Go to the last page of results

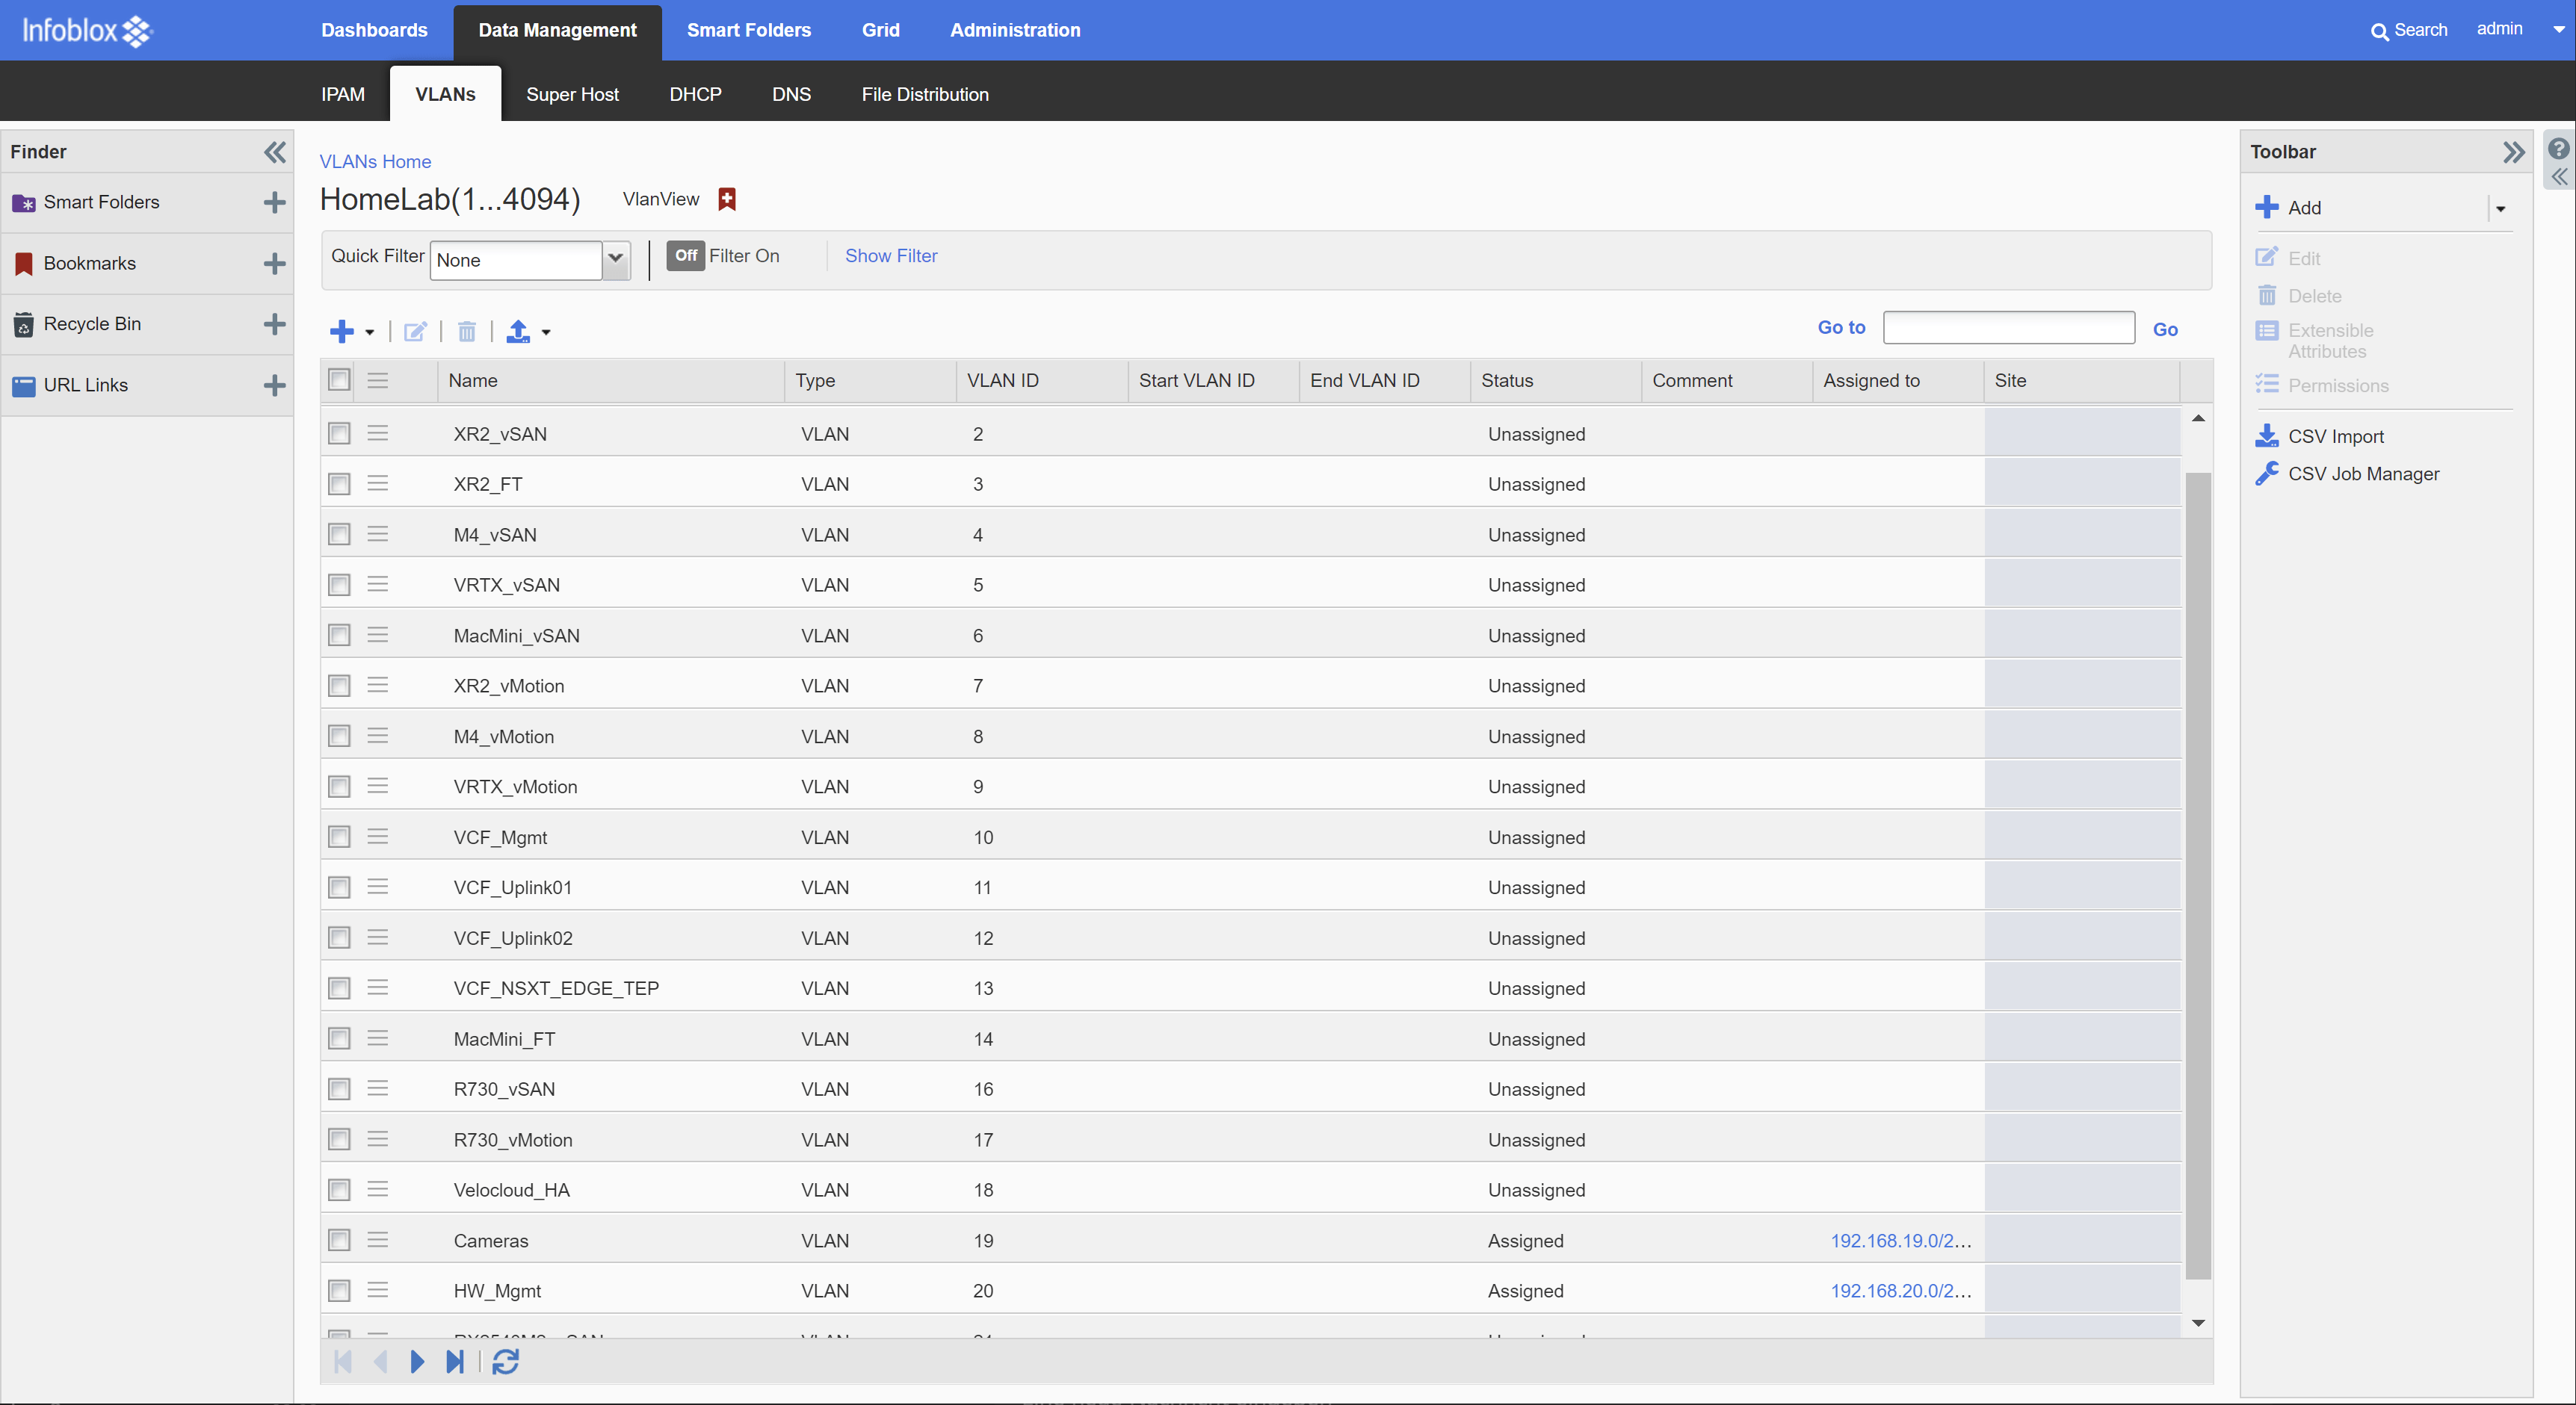455,1361
